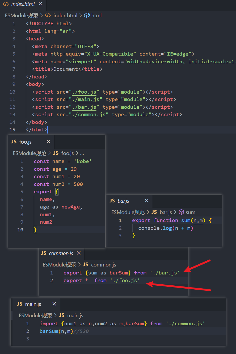
Task: Click the DOCTYPE declaration line
Action: pyautogui.click(x=49, y=24)
